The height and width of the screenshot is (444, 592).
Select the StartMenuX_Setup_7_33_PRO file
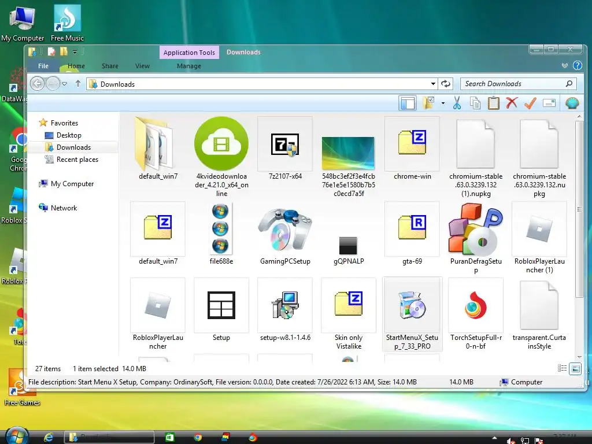pyautogui.click(x=412, y=314)
